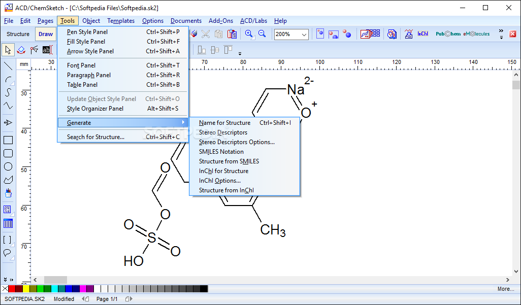Viewport: 521px width, 305px height.
Task: Select the Rounded Rectangle tool
Action: (8, 153)
